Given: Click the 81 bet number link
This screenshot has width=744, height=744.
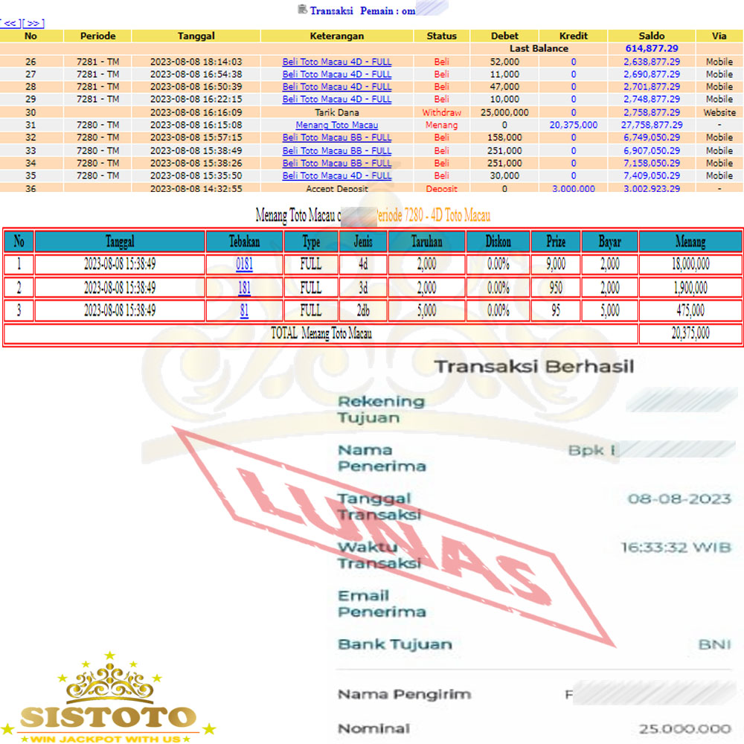Looking at the screenshot, I should pyautogui.click(x=244, y=311).
